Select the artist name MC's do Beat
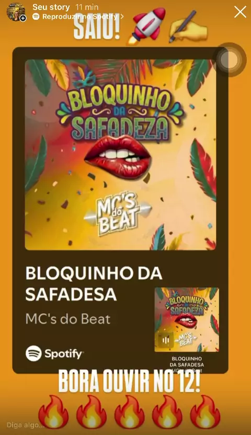Screen dimensions: 251x435 (x=68, y=319)
